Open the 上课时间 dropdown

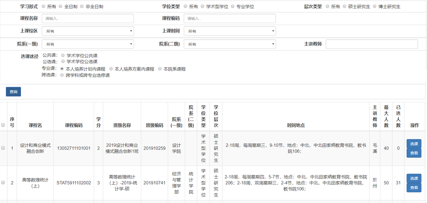click(x=230, y=31)
